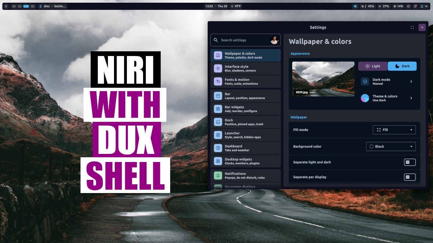The height and width of the screenshot is (243, 433).
Task: Click the dms Settings window title in top bar
Action: click(53, 6)
